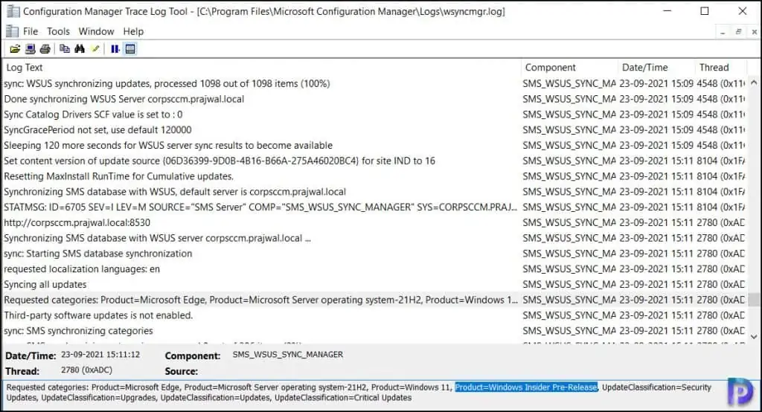Click the vertical scrollbar thumb of log list
Viewport: 762px width, 412px height.
(x=754, y=299)
